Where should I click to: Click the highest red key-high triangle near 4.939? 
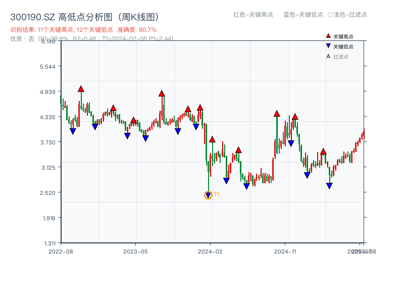coord(81,89)
